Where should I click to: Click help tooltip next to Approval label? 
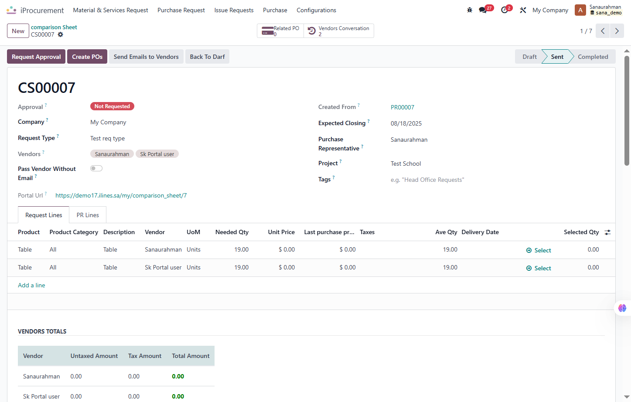(46, 105)
